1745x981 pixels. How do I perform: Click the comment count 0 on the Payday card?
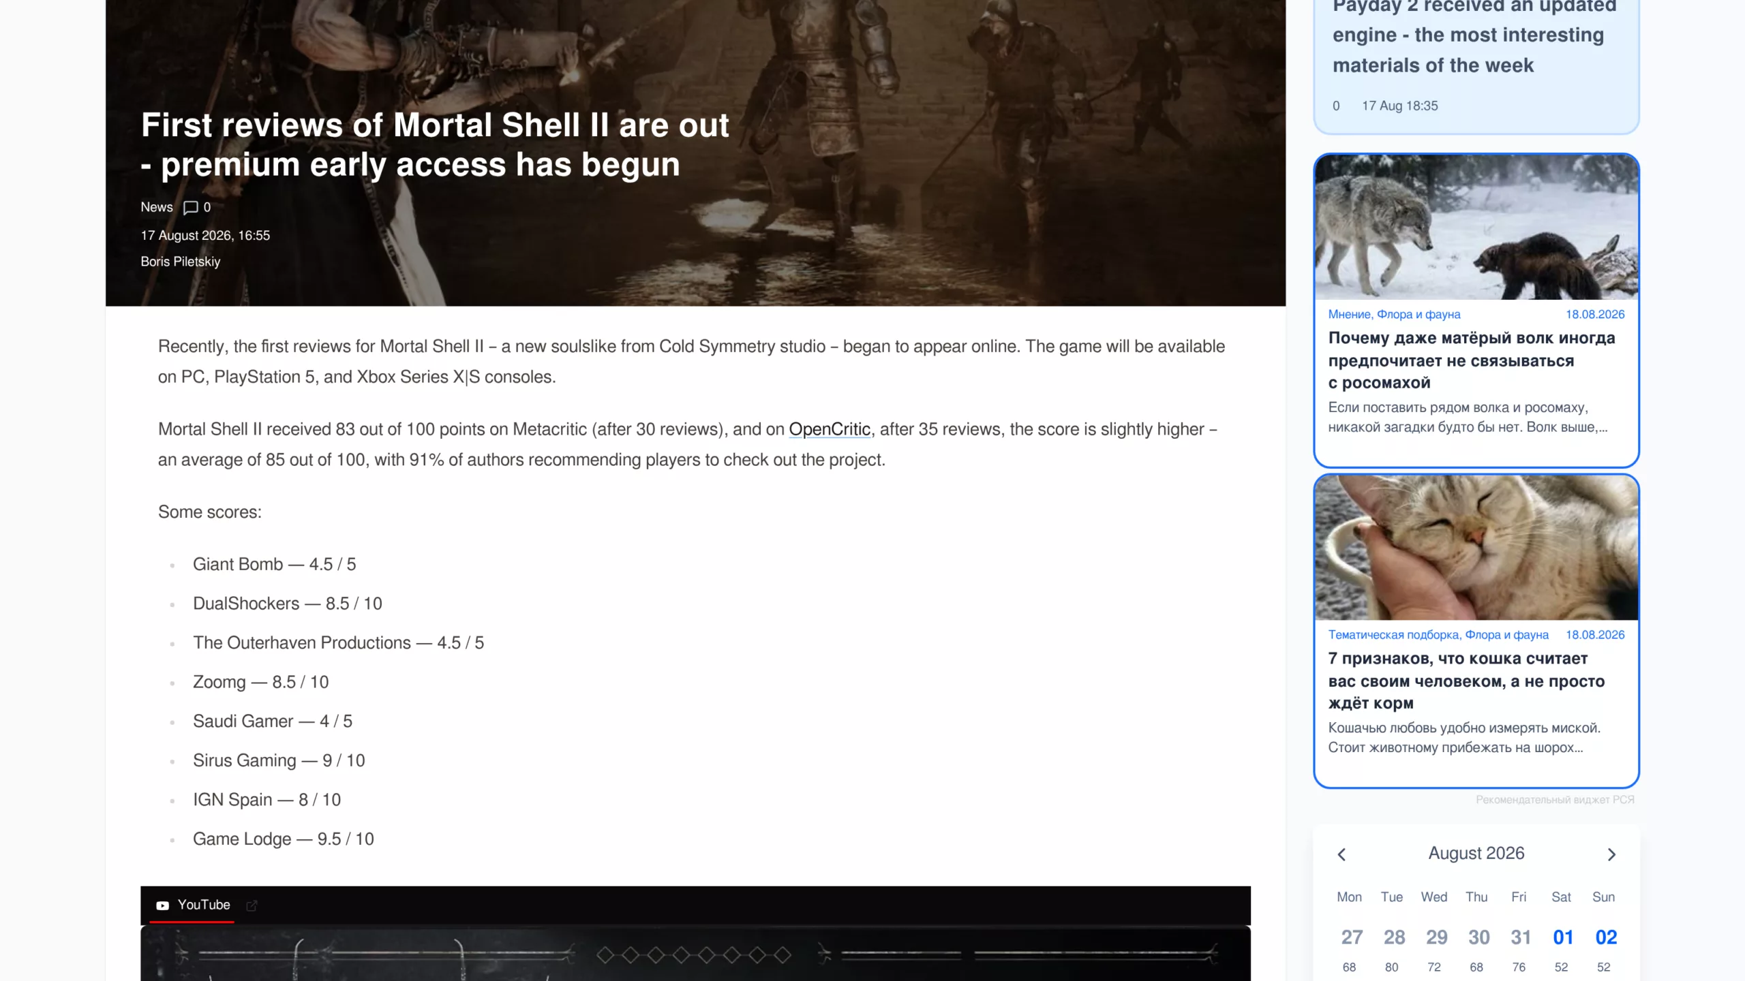pos(1336,106)
